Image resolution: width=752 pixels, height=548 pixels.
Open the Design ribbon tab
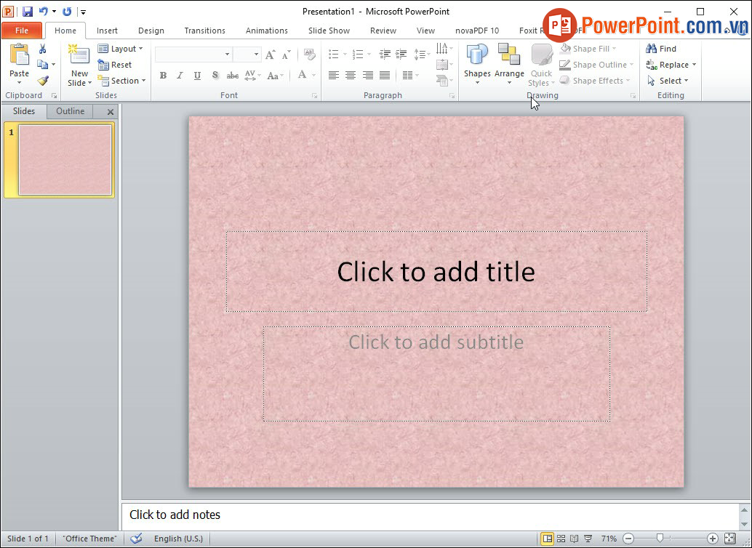pos(151,31)
